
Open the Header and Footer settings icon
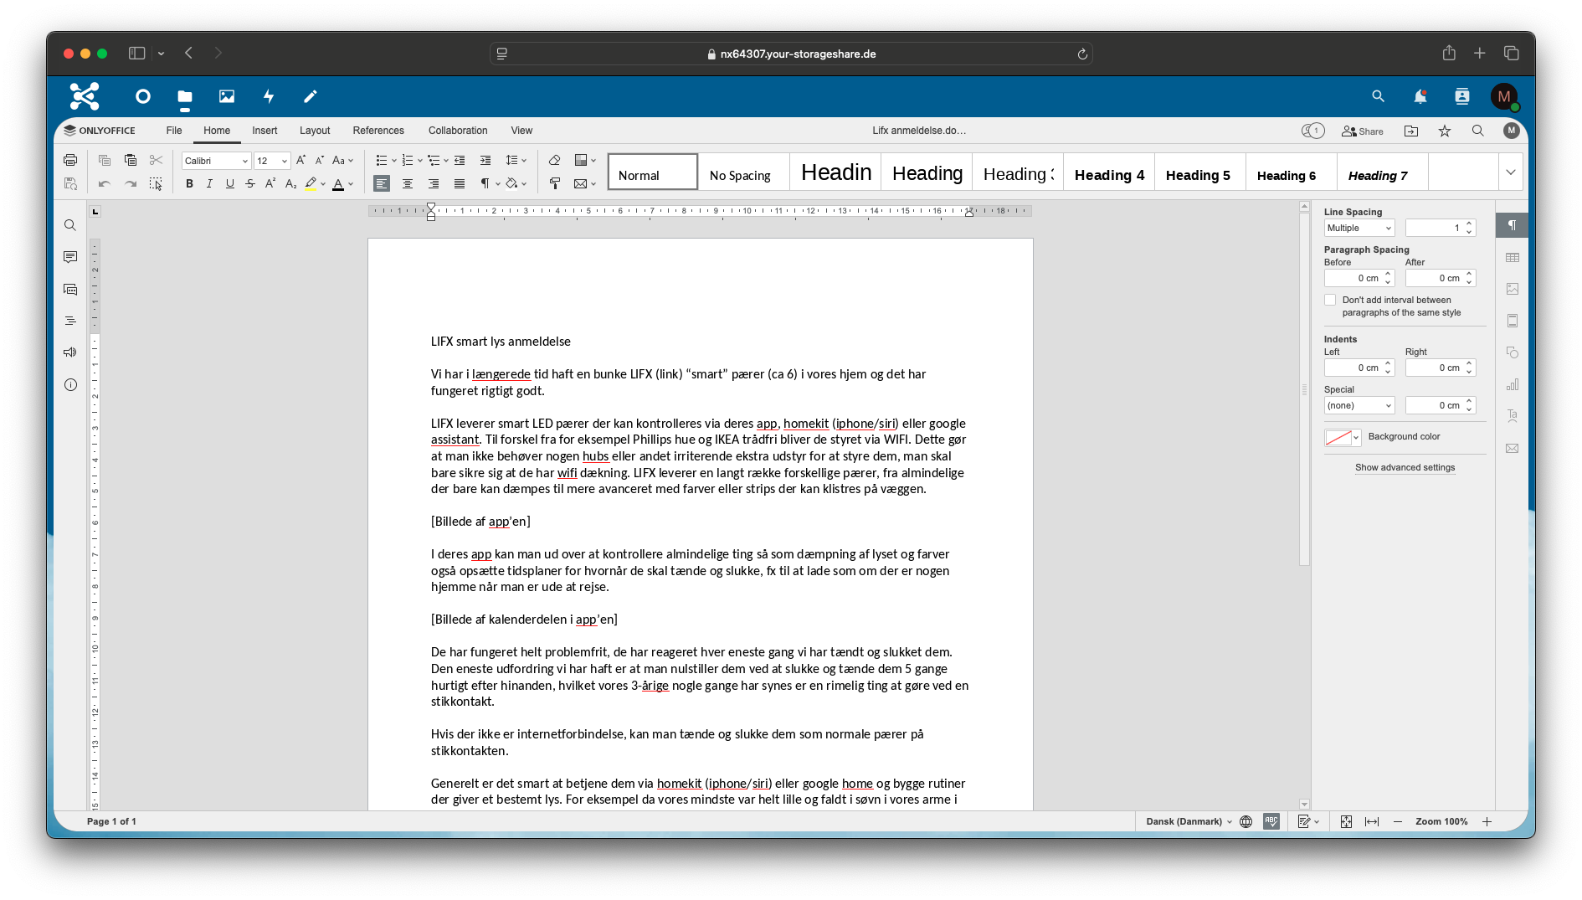(1513, 321)
